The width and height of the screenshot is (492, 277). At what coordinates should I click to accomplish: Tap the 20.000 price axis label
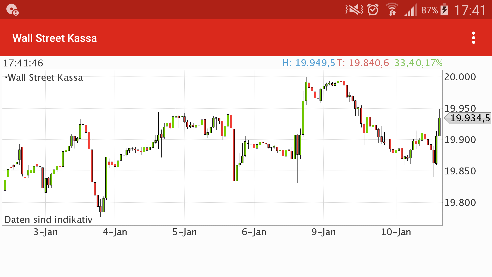click(x=460, y=77)
